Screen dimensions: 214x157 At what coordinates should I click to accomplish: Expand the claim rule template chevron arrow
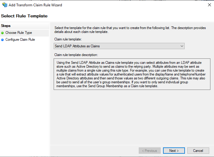pyautogui.click(x=182, y=46)
